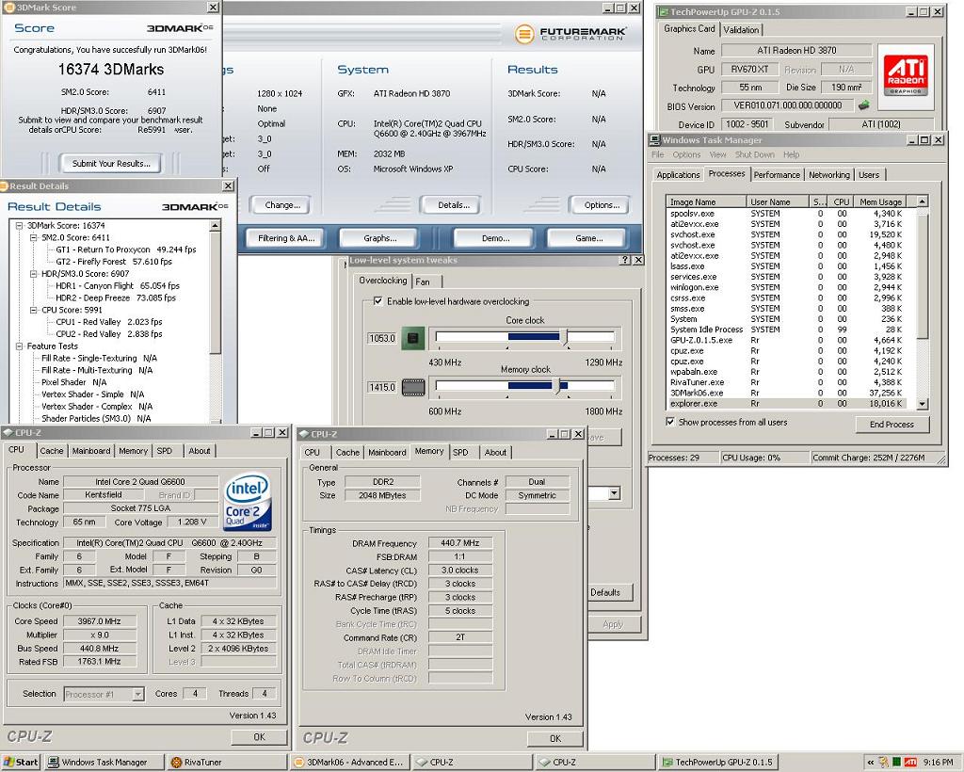Screen dimensions: 964x772
Task: Collapse the CPU Score: 5991 node
Action: 34,310
